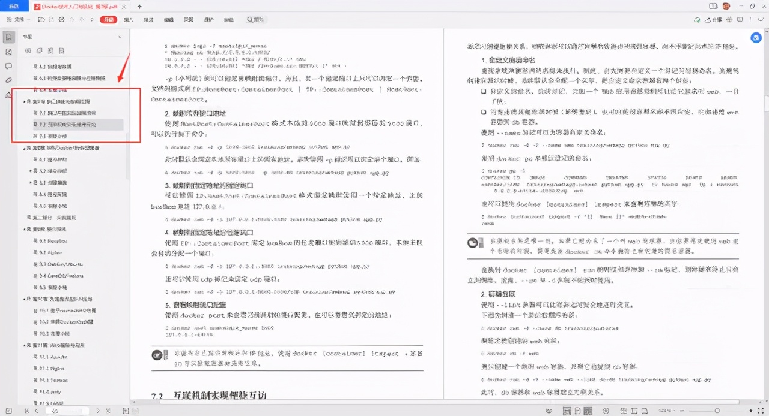Collapse the Chapter 9 bookmark node above BusyBox
Image resolution: width=769 pixels, height=416 pixels.
tap(25, 229)
